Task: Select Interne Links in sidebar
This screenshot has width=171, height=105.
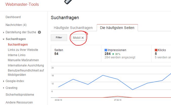Action: (17, 55)
